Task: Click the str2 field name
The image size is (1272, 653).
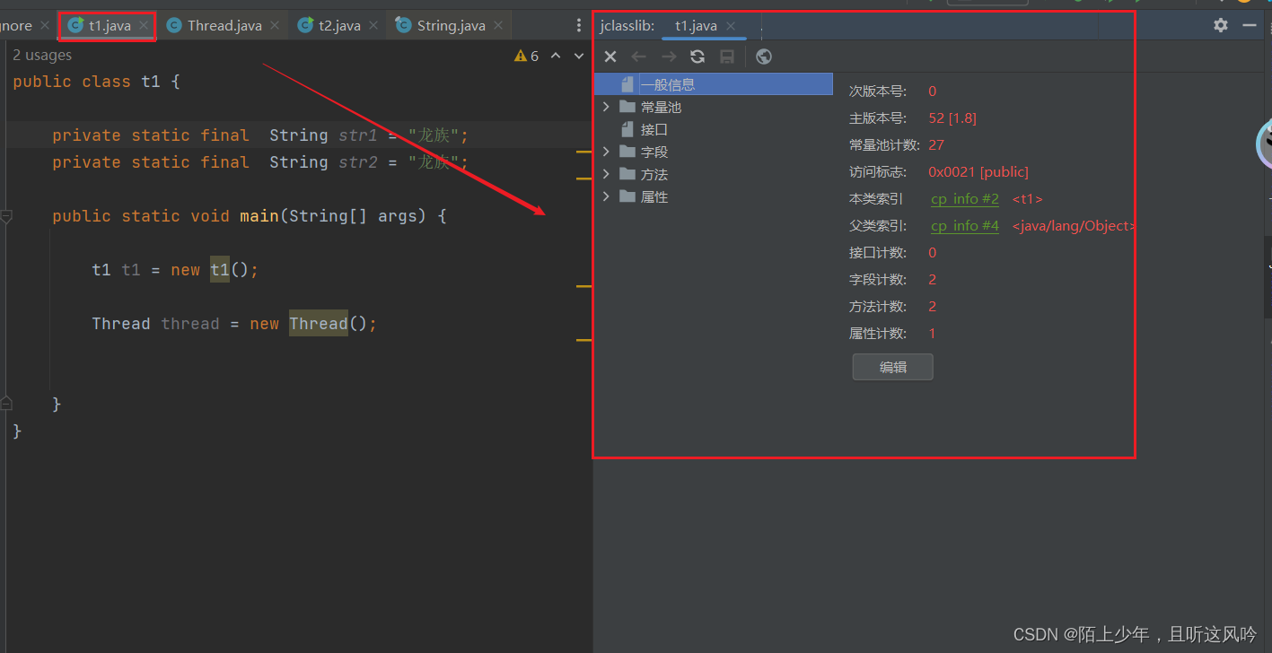Action: point(358,162)
